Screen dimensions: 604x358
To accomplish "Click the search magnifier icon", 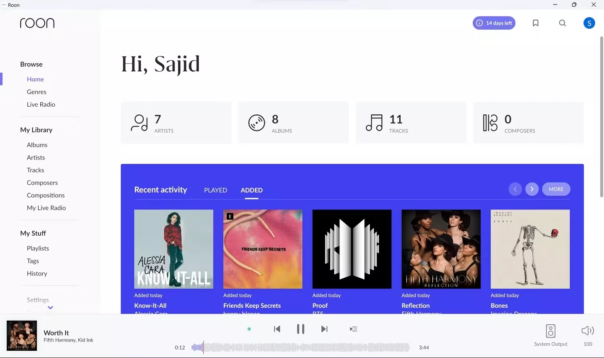I will (x=563, y=23).
